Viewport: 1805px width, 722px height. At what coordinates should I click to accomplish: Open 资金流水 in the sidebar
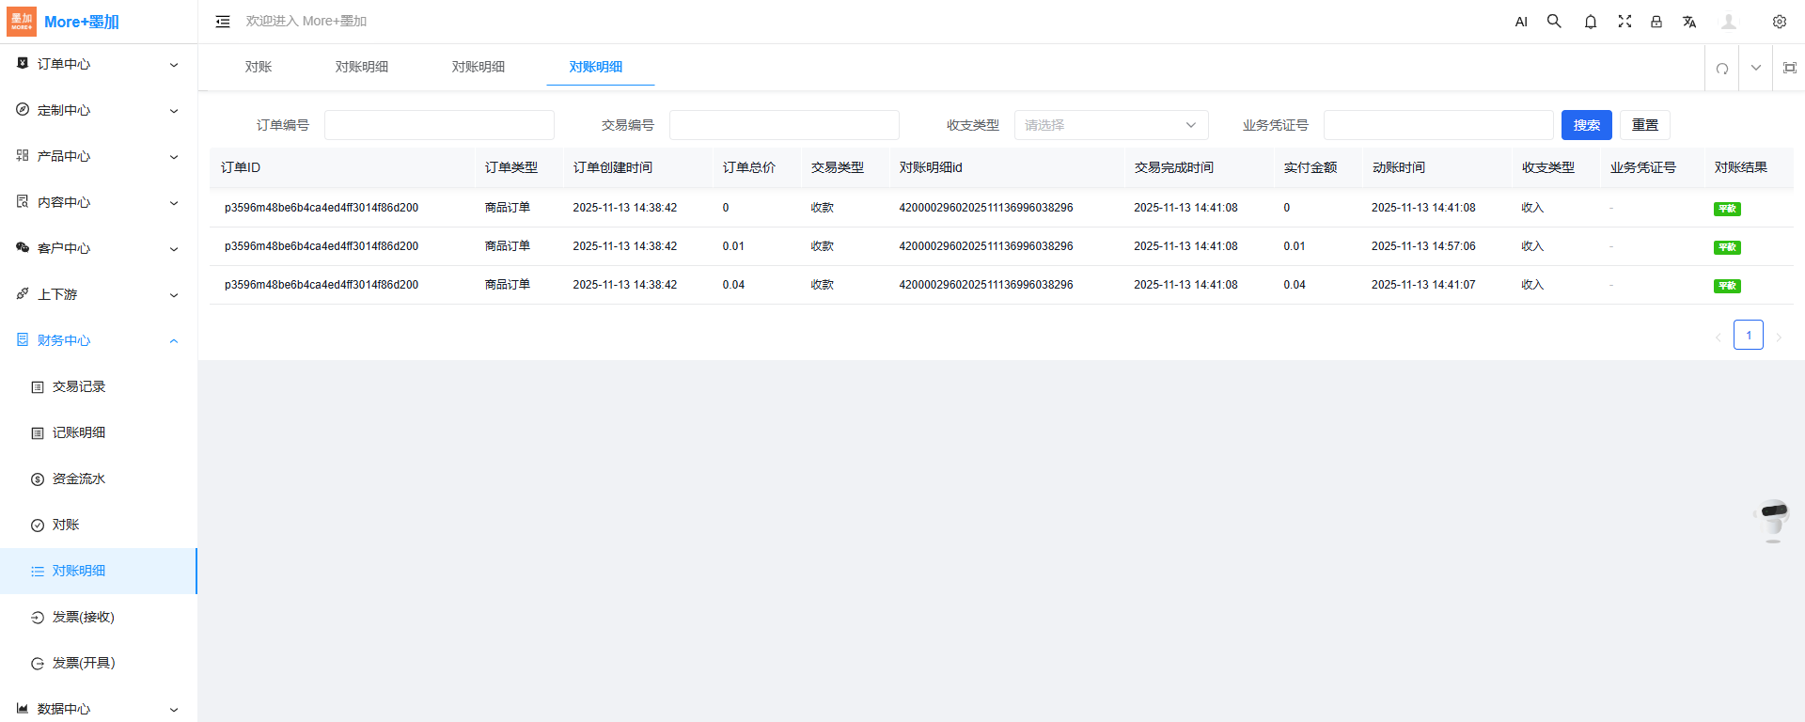pos(79,479)
